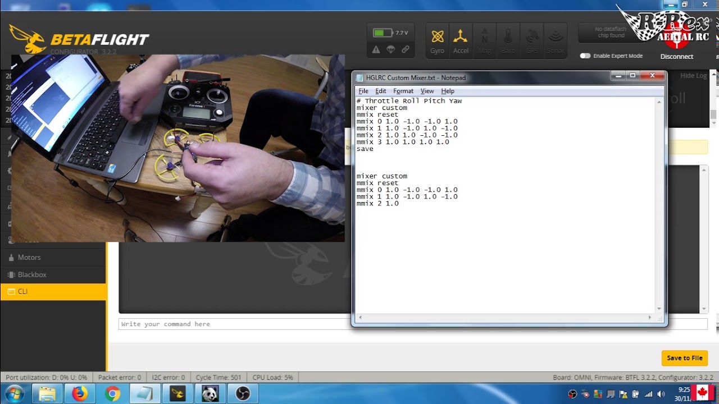
Task: Click the Notepad title bar file icon
Action: (x=359, y=77)
